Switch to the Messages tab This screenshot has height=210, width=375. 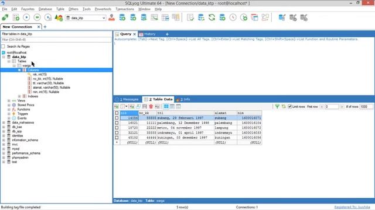[x=127, y=99]
